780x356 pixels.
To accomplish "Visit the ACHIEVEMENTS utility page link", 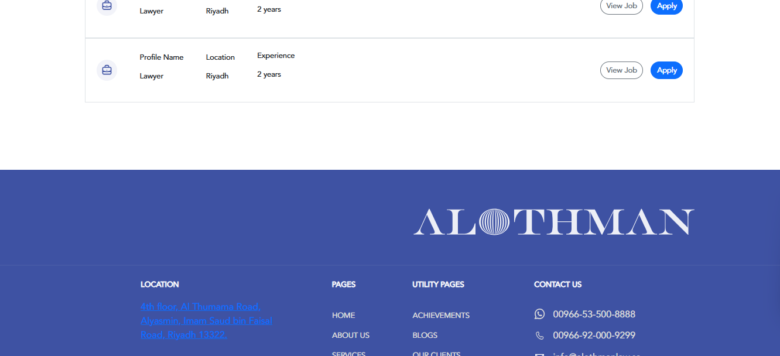I will click(441, 316).
